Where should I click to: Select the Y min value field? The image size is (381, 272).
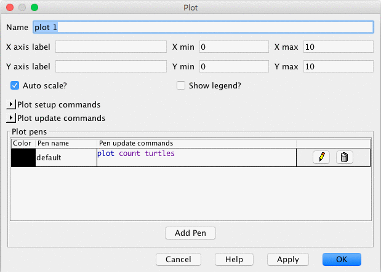234,66
